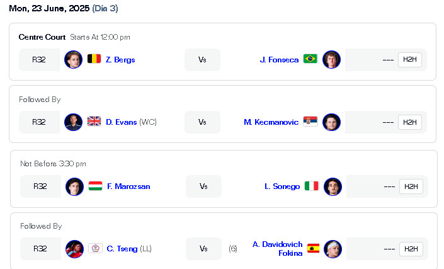Click the Italy flag icon
The image size is (444, 269).
click(x=312, y=186)
